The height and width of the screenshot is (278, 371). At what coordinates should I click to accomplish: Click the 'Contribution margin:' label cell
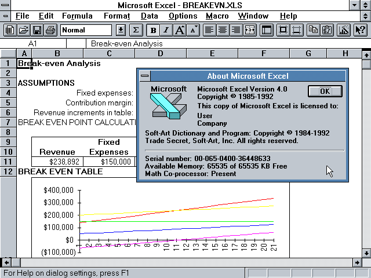click(x=99, y=103)
